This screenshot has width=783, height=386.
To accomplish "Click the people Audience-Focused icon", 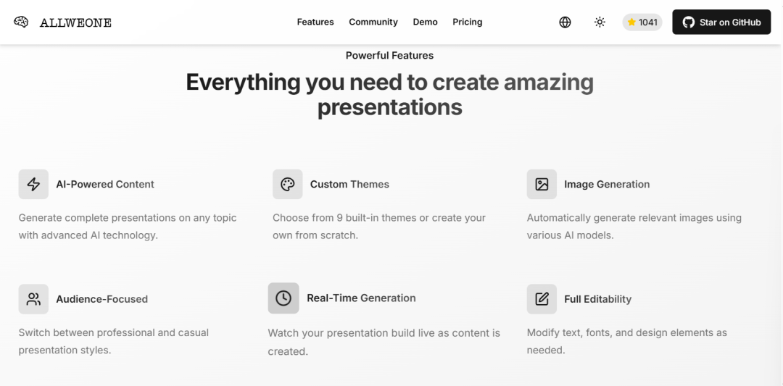I will (33, 298).
